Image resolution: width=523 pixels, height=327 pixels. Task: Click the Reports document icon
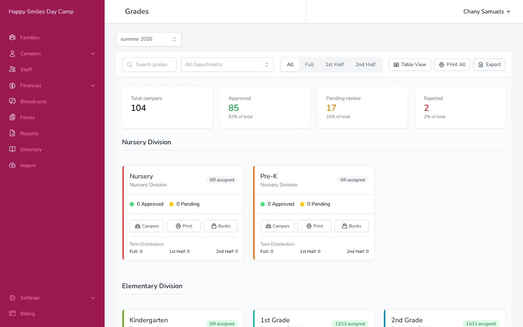click(x=12, y=133)
